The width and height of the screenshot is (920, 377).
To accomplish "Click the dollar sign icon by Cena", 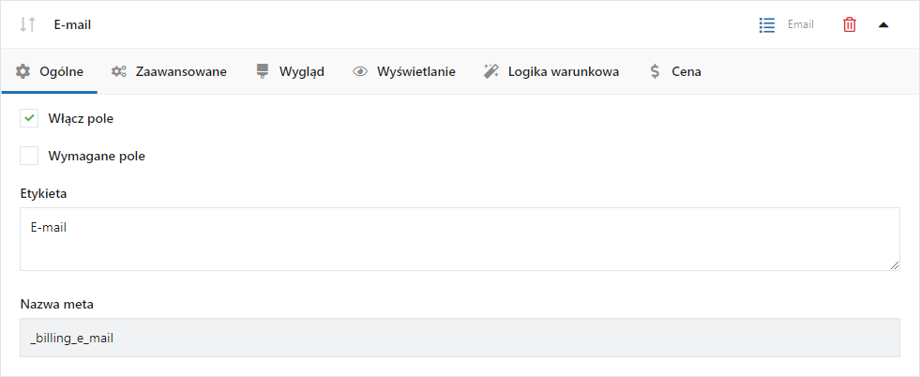I will pos(655,71).
